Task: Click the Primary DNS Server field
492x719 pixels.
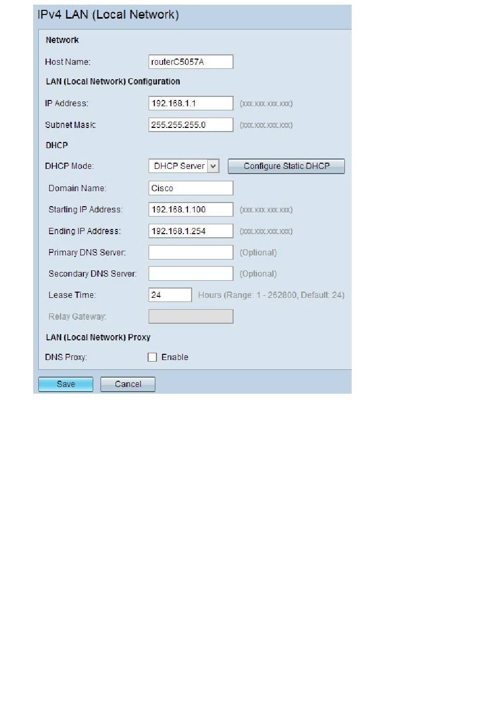Action: pos(191,252)
